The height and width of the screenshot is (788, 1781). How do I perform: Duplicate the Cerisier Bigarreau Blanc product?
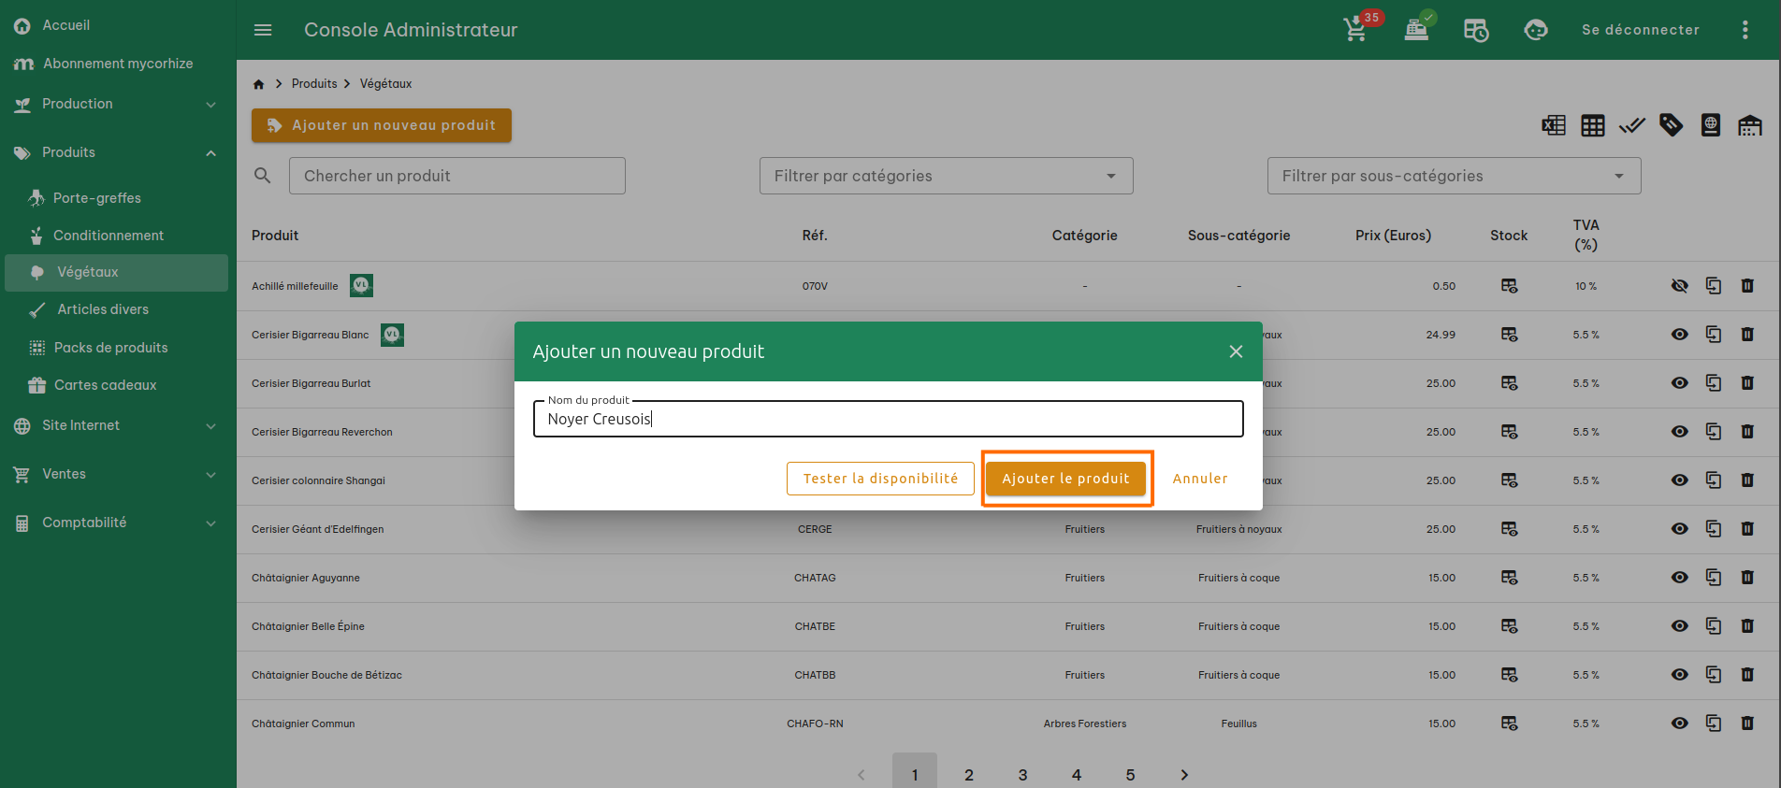(x=1714, y=335)
